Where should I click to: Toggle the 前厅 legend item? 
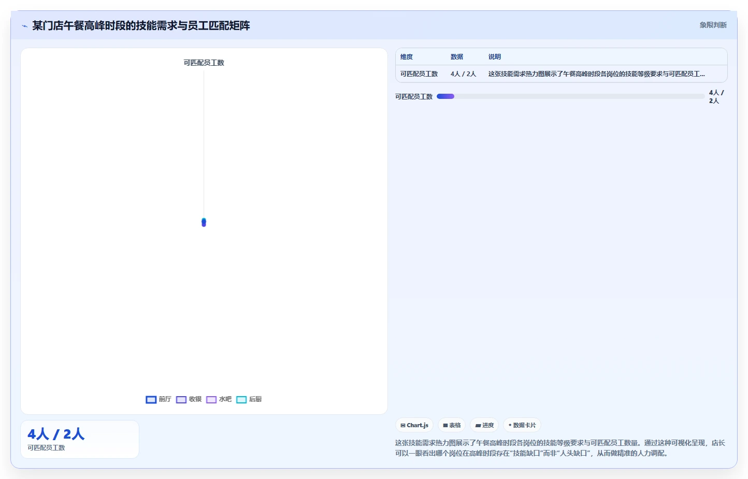(159, 399)
